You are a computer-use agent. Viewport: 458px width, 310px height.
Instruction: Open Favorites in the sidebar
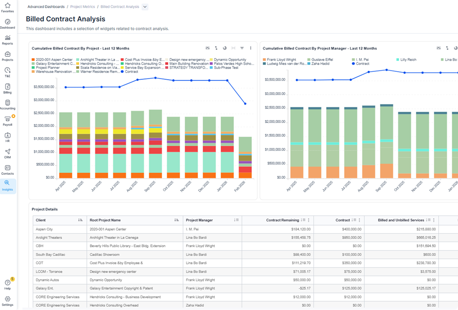click(x=7, y=8)
